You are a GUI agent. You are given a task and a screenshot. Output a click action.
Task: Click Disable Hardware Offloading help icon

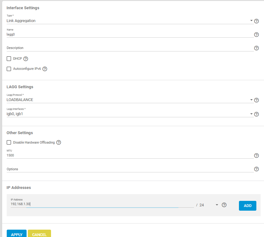pyautogui.click(x=59, y=142)
